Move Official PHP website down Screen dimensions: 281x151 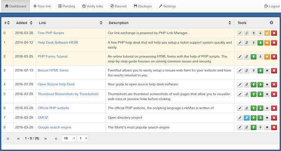(x=260, y=108)
